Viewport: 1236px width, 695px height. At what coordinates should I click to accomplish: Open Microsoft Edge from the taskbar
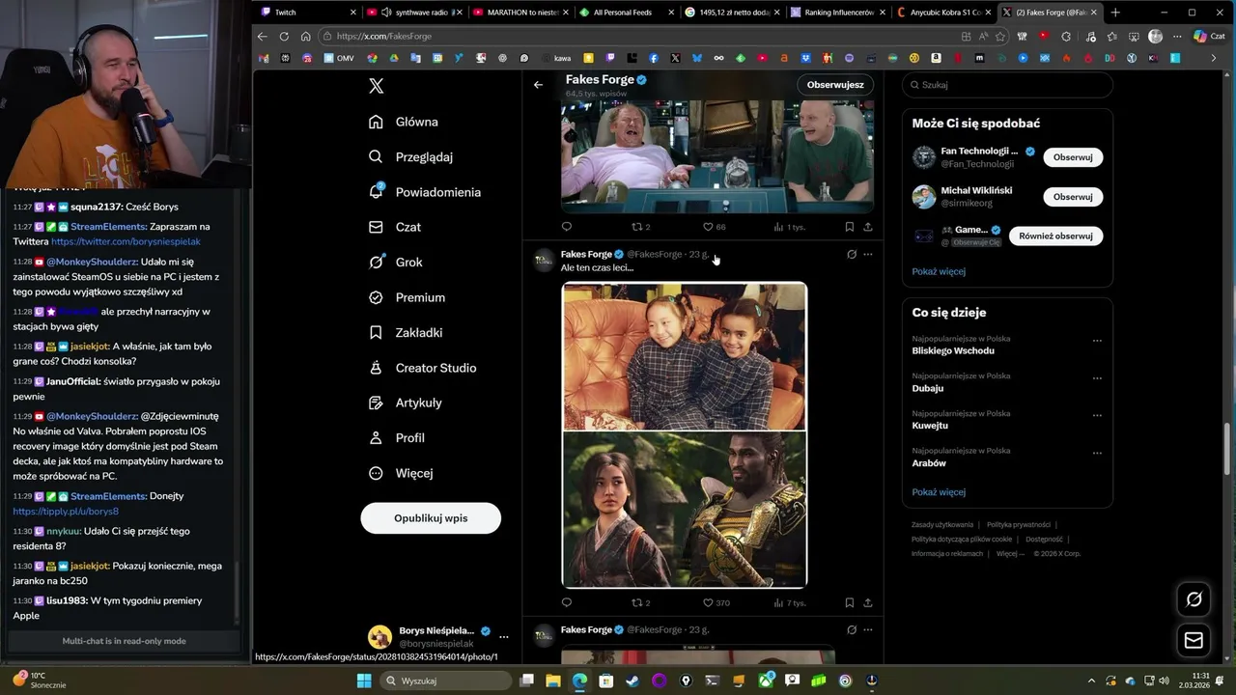pyautogui.click(x=579, y=681)
